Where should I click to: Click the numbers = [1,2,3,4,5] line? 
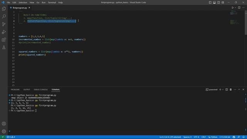click(x=32, y=36)
